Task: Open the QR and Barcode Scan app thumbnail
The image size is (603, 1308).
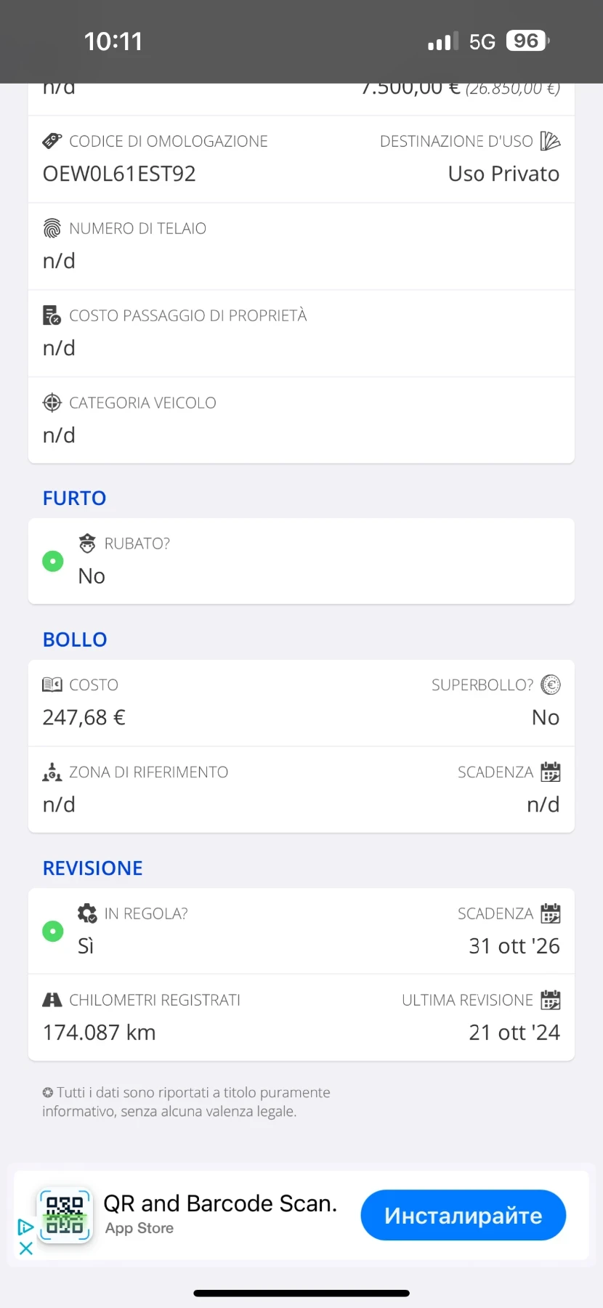Action: pos(65,1216)
